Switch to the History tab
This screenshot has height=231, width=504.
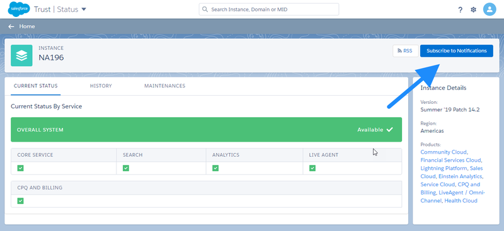101,86
